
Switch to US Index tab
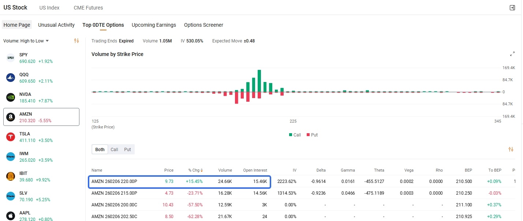point(49,7)
